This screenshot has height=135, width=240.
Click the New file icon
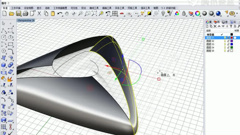coord(4,13)
